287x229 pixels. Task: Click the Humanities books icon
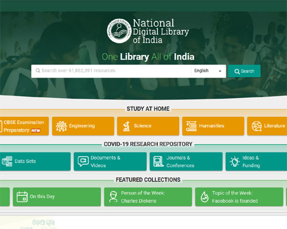(191, 126)
